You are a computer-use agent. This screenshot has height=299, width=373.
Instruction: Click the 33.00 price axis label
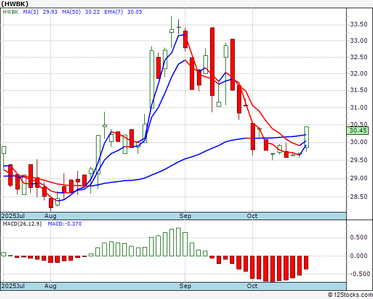[x=359, y=41]
